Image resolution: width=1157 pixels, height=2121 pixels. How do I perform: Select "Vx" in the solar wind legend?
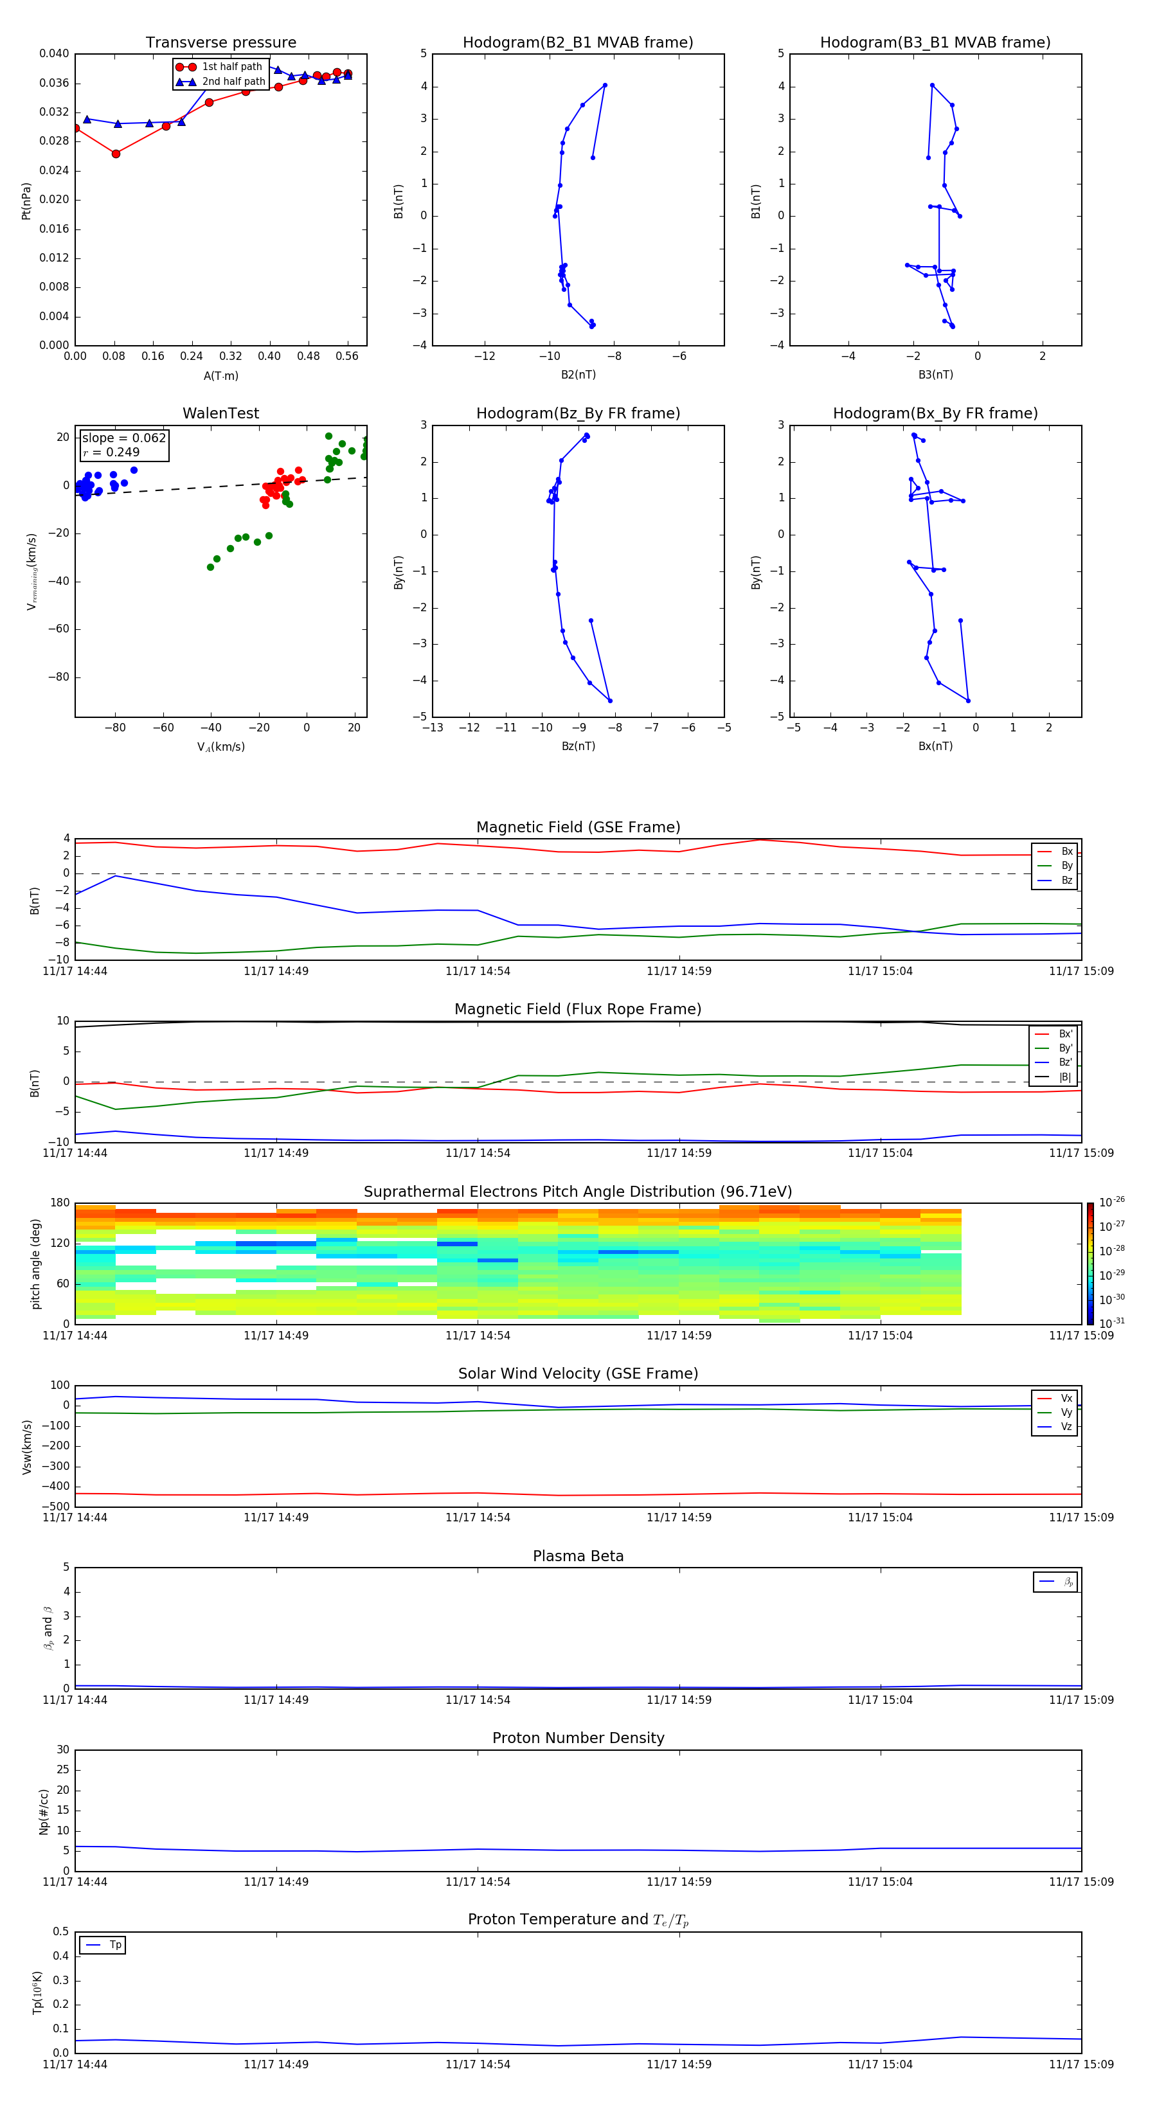(1055, 1398)
